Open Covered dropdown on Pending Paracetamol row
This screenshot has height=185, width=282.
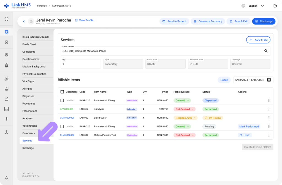coord(182,126)
